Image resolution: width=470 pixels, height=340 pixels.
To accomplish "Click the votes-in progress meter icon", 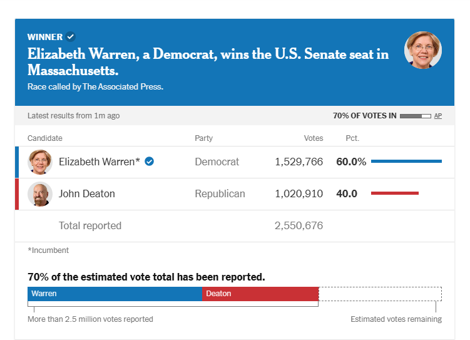I will pos(416,116).
